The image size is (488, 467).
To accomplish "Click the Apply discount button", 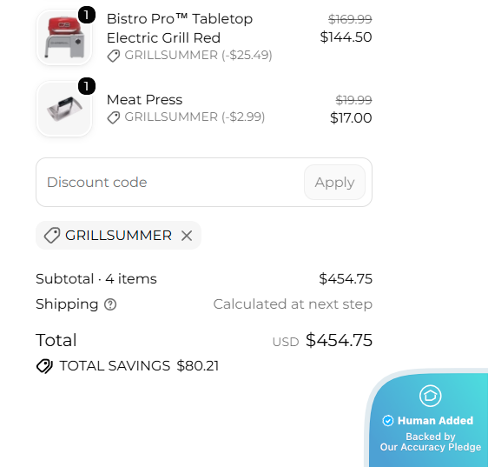I will pyautogui.click(x=334, y=183).
